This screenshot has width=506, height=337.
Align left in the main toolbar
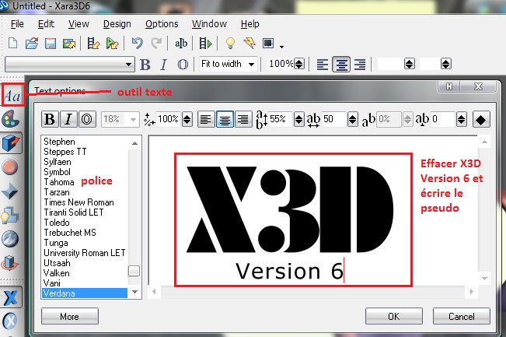coord(323,65)
